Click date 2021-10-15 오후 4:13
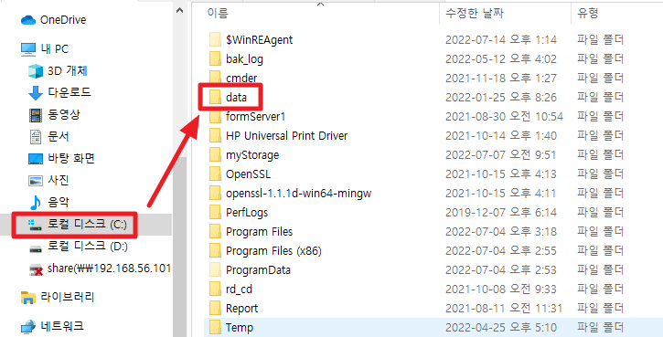 [x=500, y=174]
